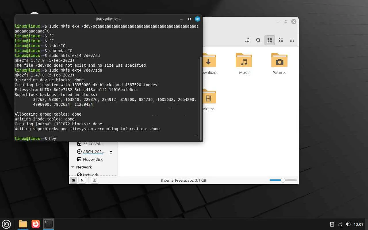Viewport: 368px width, 230px height.
Task: Hide the file manager sidebar
Action: point(94,180)
